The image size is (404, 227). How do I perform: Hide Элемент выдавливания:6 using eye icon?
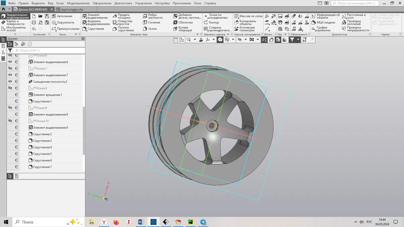click(10, 62)
